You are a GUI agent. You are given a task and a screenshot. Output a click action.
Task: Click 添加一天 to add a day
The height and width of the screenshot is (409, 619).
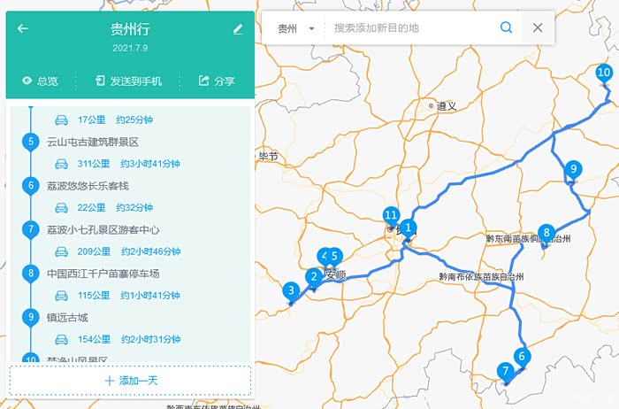click(130, 381)
